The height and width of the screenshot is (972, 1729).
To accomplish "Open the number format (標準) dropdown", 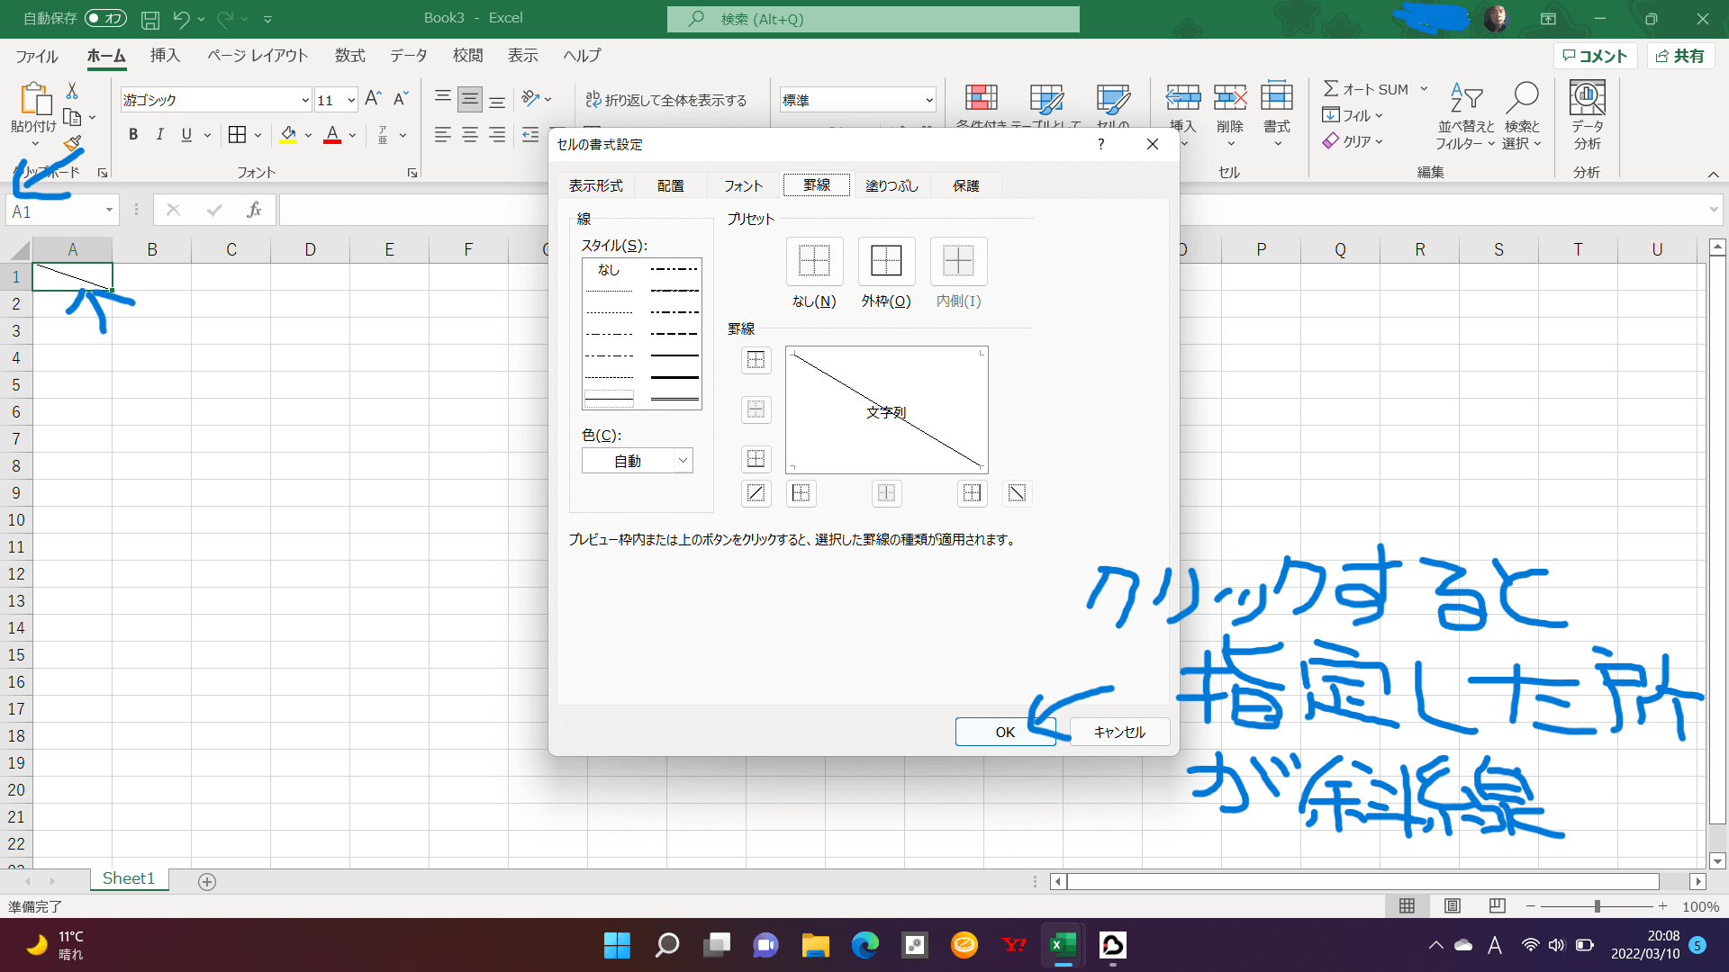I will click(x=928, y=100).
